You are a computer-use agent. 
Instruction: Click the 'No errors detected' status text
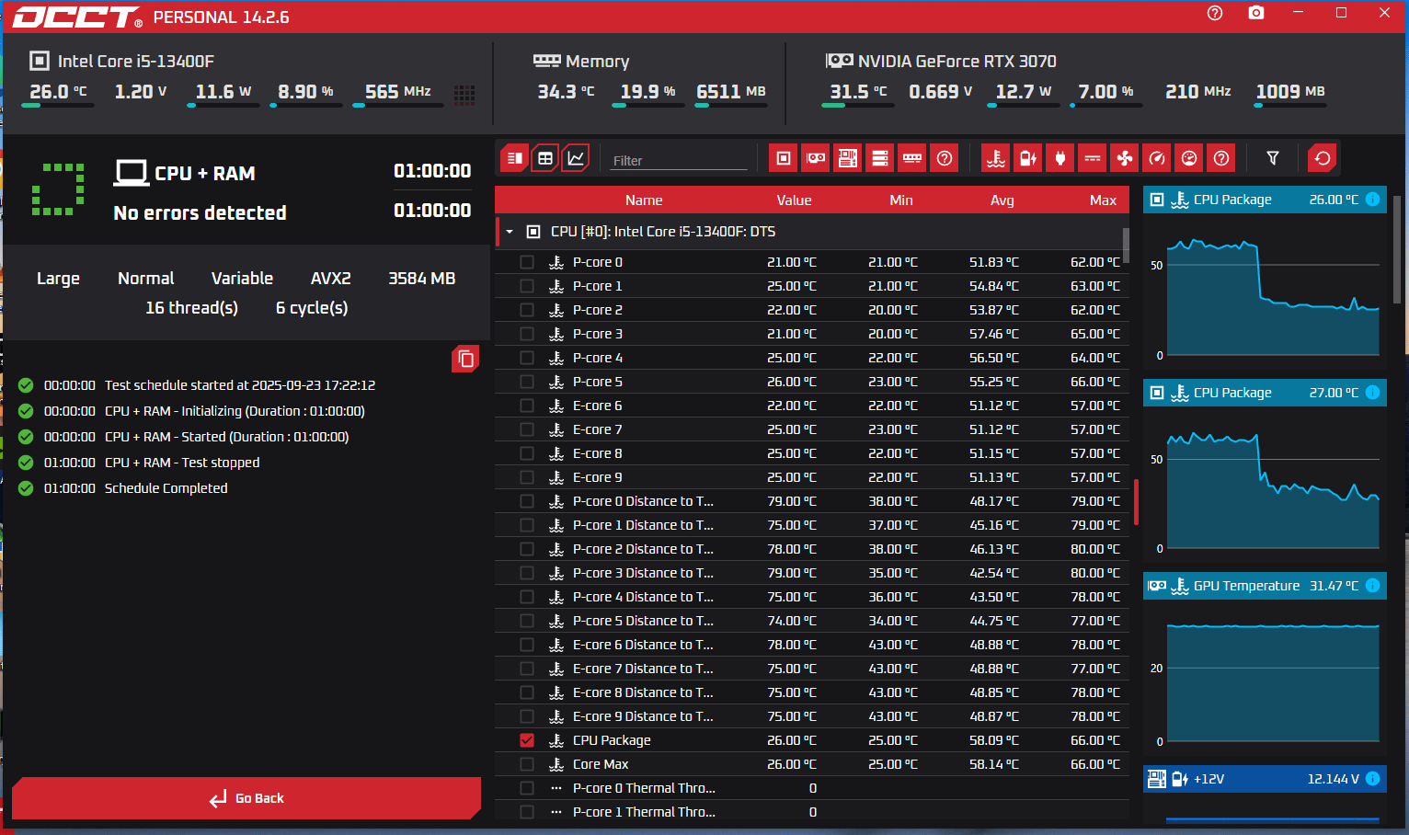(x=200, y=213)
